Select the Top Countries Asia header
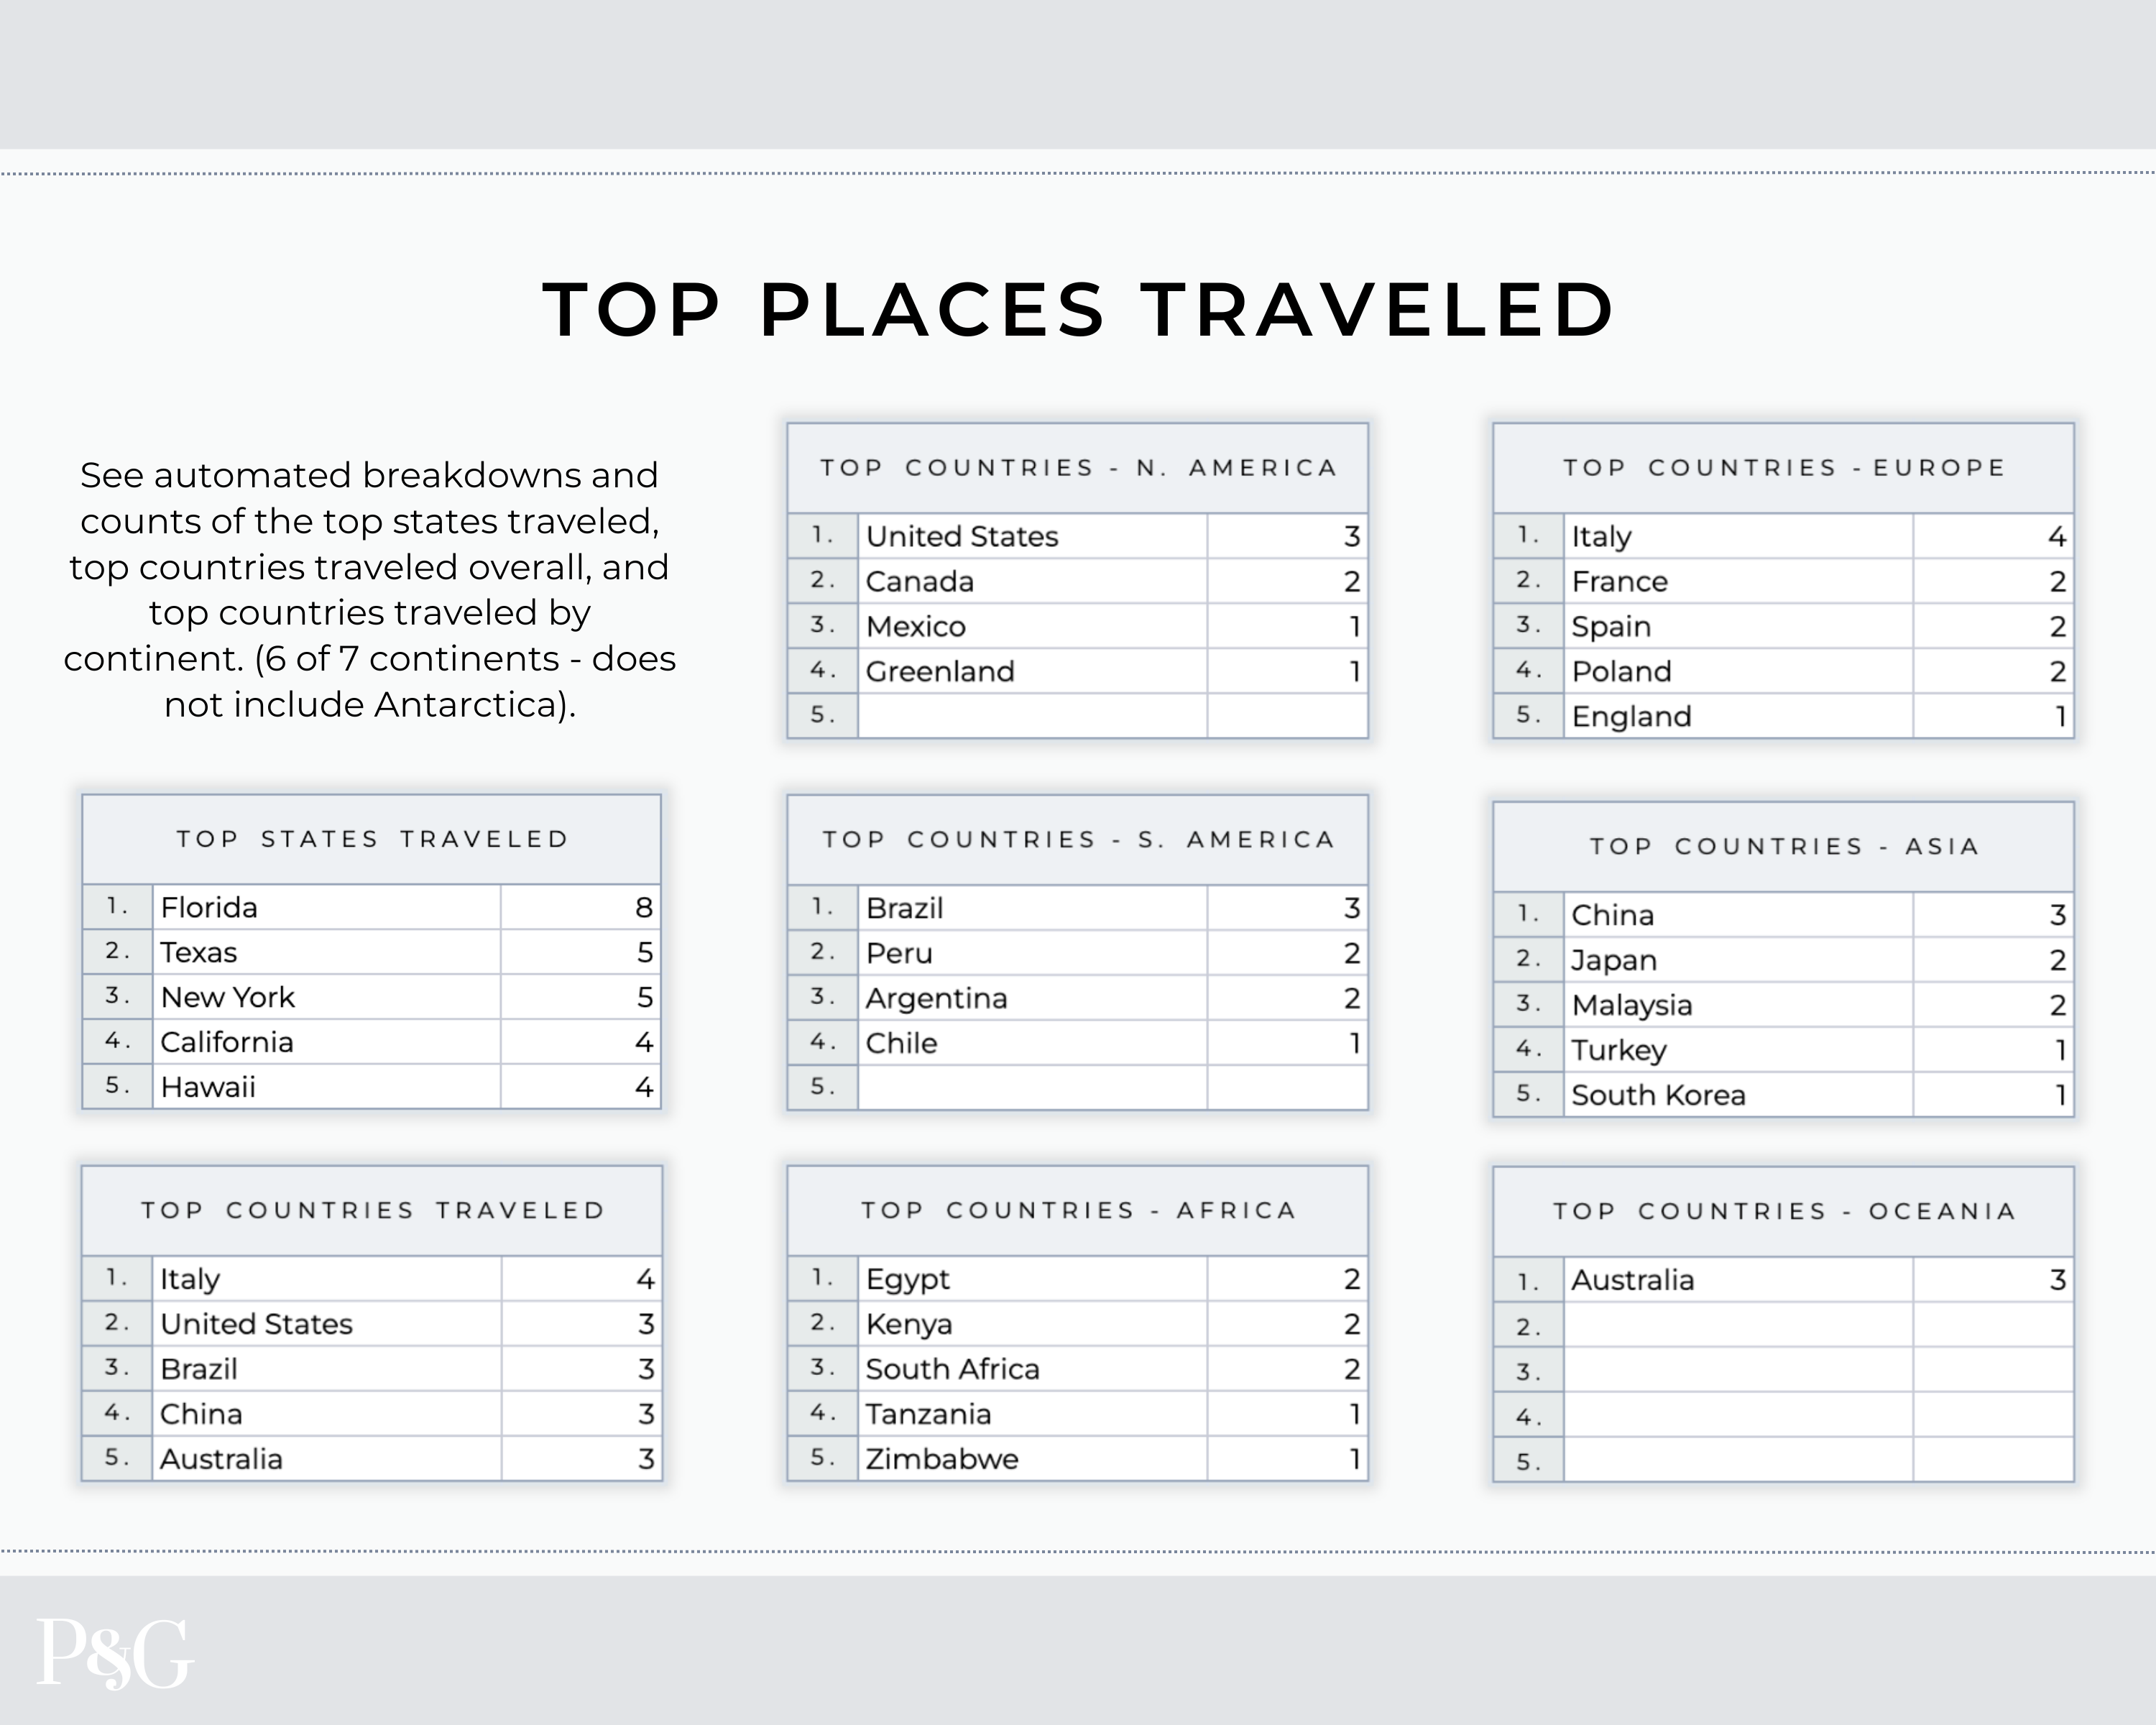The image size is (2156, 1725). (1784, 846)
